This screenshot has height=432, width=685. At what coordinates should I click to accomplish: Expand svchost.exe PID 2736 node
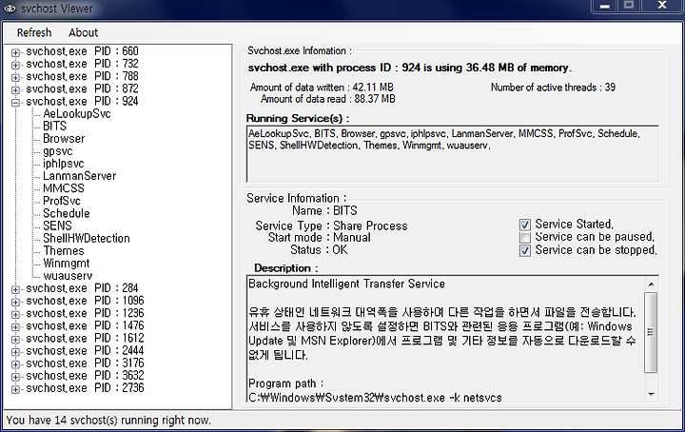pyautogui.click(x=16, y=389)
